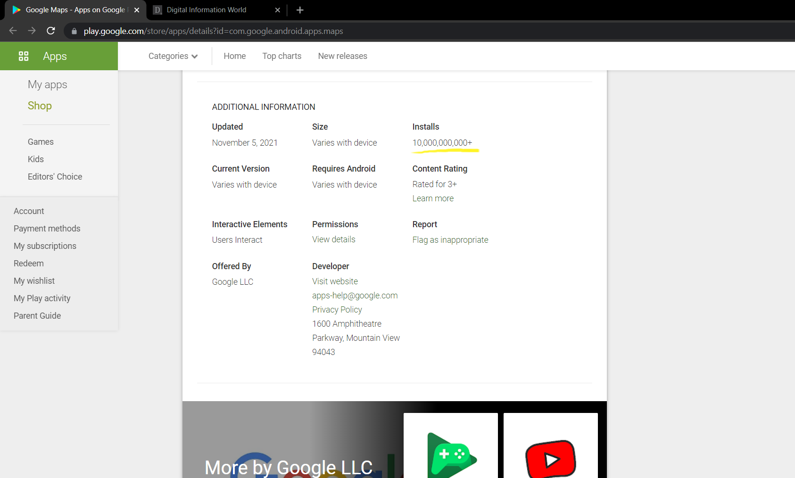This screenshot has width=795, height=478.
Task: Open the developer Privacy Policy
Action: [337, 310]
